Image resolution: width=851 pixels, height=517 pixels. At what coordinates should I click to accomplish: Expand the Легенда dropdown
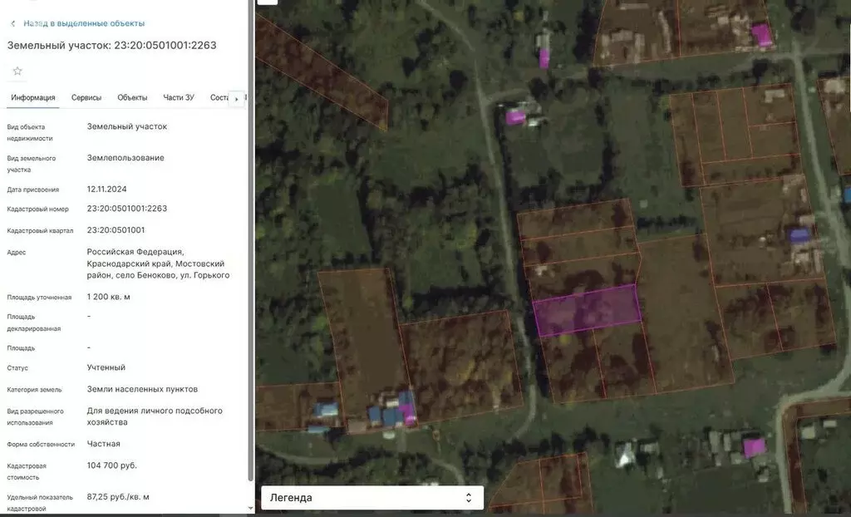tap(371, 497)
